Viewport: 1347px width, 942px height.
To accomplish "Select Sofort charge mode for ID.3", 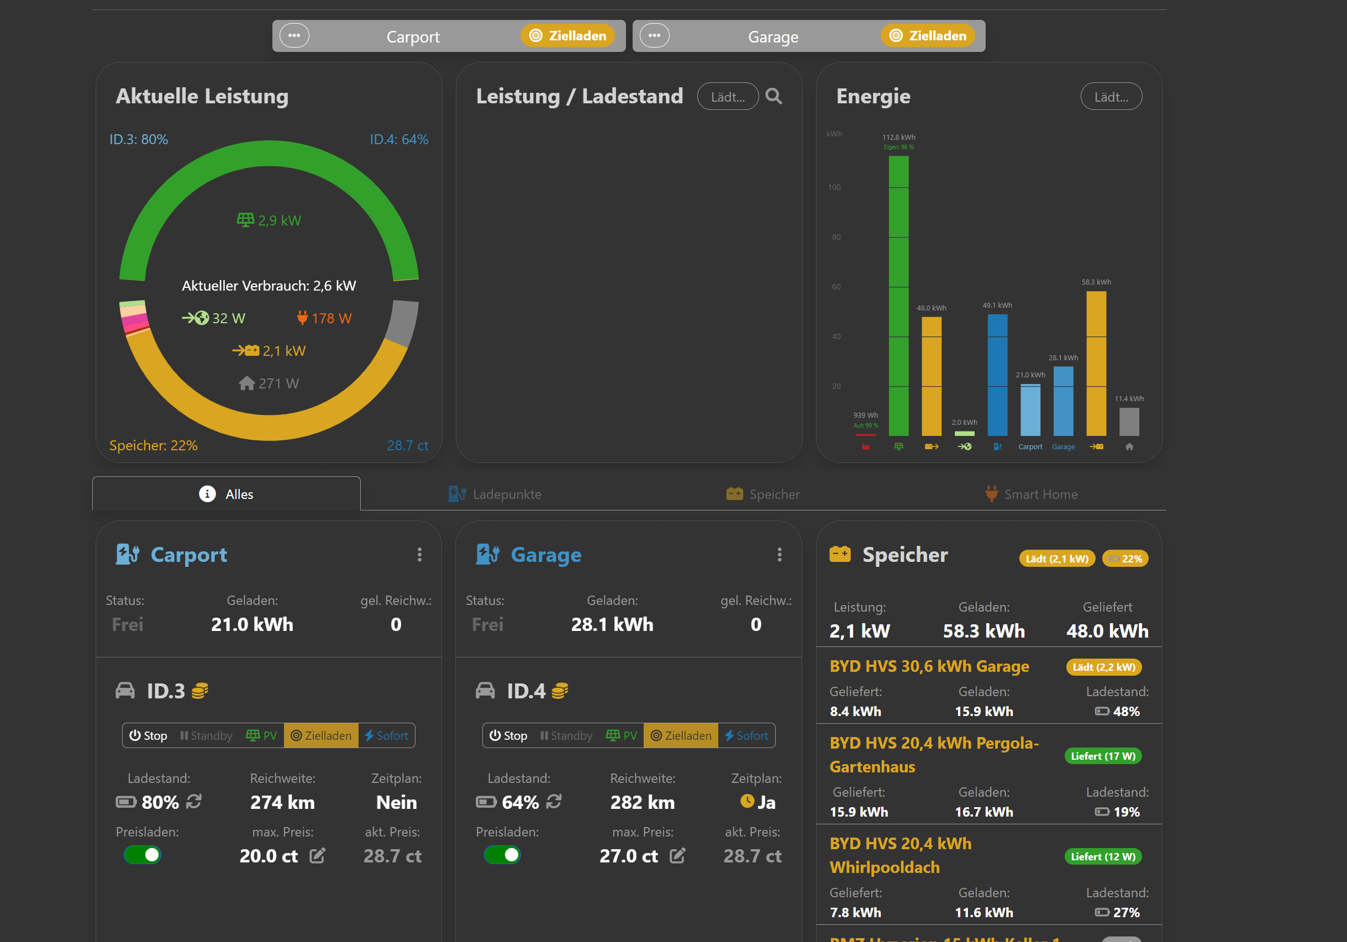I will pyautogui.click(x=386, y=735).
